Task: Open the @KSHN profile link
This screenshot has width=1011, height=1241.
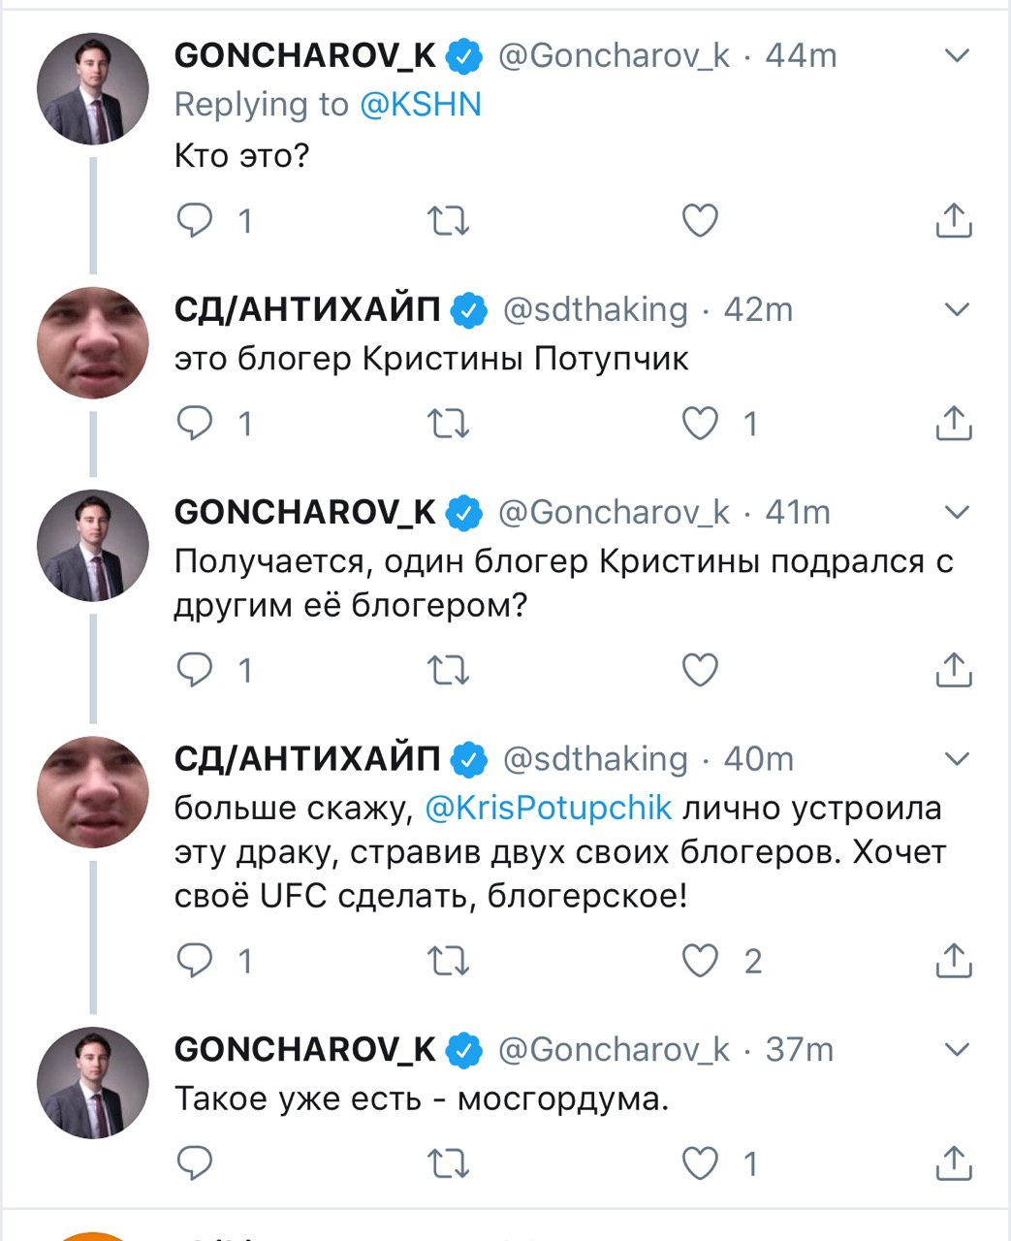Action: click(421, 105)
